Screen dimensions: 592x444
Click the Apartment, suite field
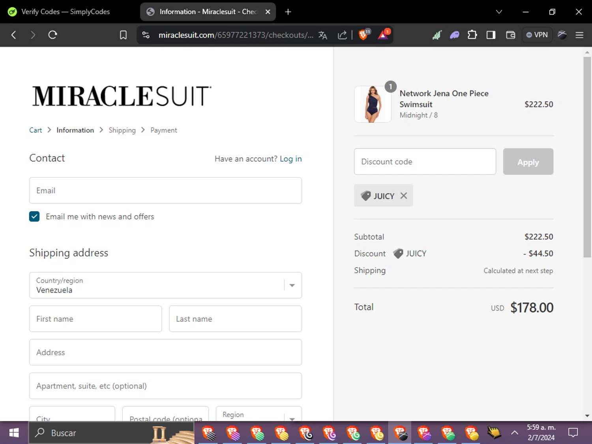[x=165, y=386]
